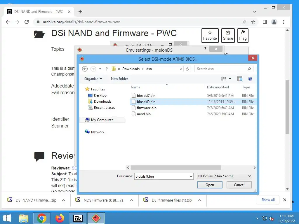Click New folder

pyautogui.click(x=119, y=79)
